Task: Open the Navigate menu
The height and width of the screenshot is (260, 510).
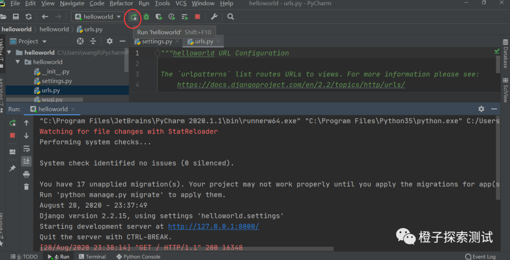Action: click(72, 4)
